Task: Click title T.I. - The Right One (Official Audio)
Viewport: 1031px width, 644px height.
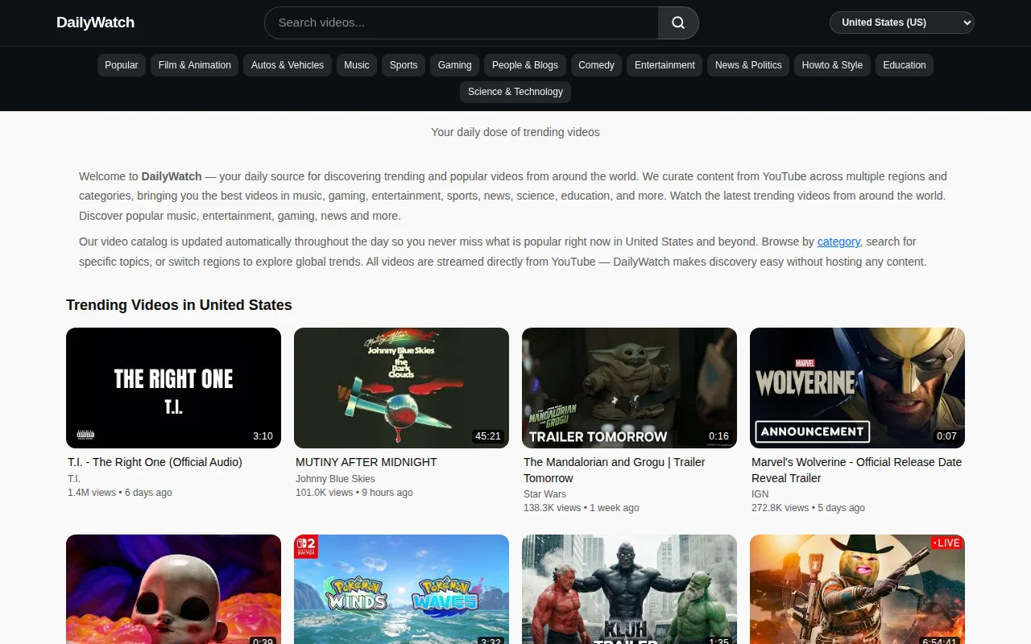Action: pos(155,462)
